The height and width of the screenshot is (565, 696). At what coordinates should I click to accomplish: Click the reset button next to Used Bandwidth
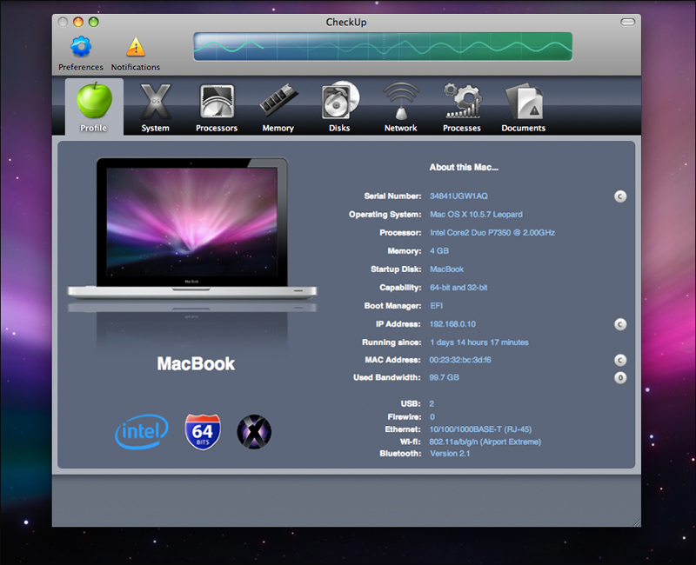coord(620,377)
